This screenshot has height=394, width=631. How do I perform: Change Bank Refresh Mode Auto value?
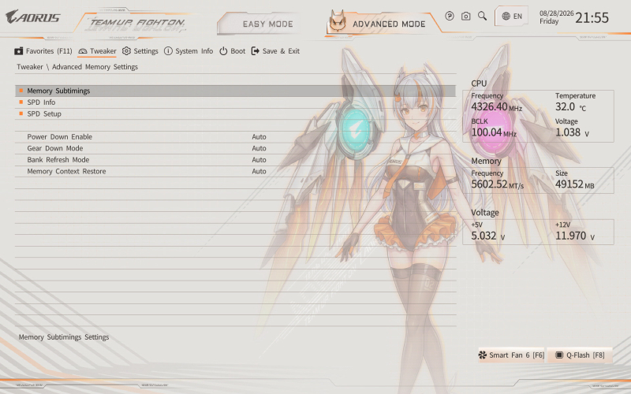click(259, 160)
